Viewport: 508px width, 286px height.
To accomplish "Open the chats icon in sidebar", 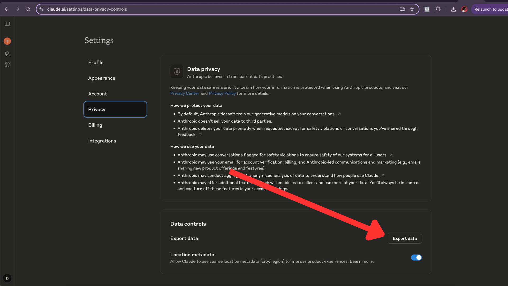I will click(x=7, y=54).
